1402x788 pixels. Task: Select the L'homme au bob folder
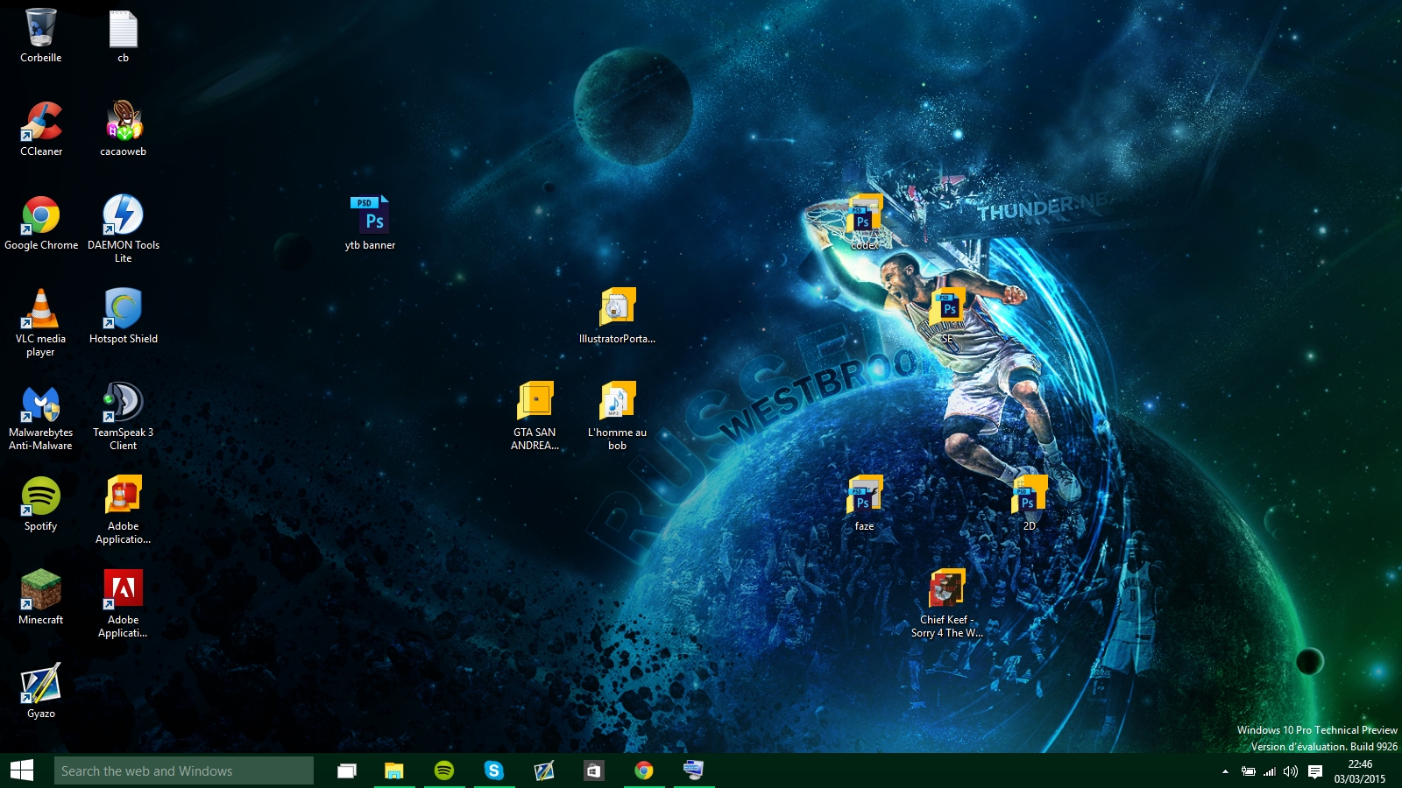[x=617, y=417]
